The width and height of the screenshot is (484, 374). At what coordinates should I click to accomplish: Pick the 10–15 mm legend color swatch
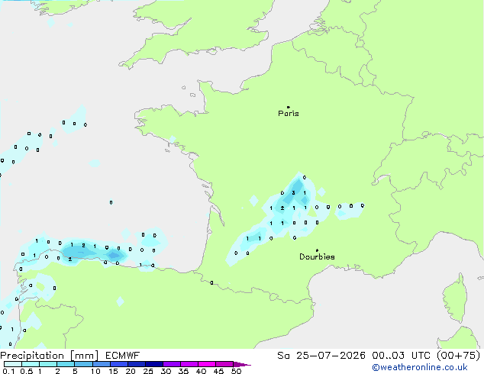[x=101, y=364]
